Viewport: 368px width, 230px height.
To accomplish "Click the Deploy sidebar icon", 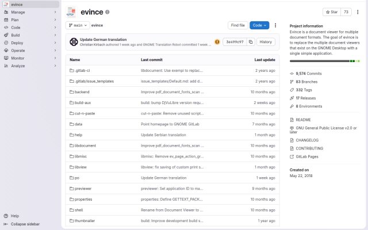I will coord(6,43).
